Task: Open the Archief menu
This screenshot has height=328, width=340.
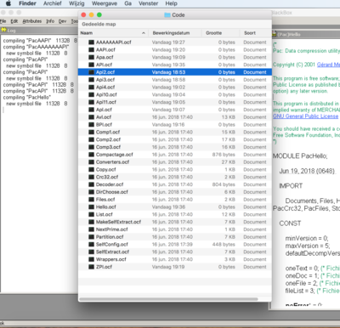Action: (53, 3)
